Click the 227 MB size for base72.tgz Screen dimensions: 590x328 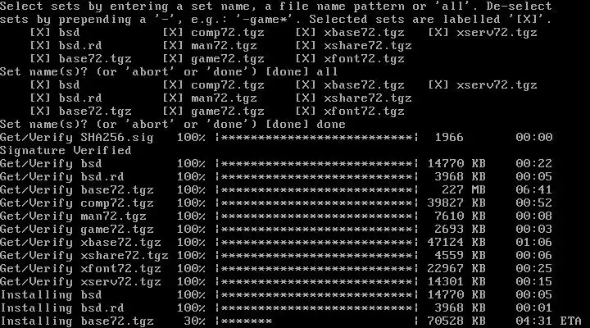tap(464, 189)
